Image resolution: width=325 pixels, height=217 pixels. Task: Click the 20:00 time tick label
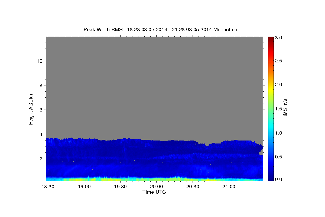[157, 187]
